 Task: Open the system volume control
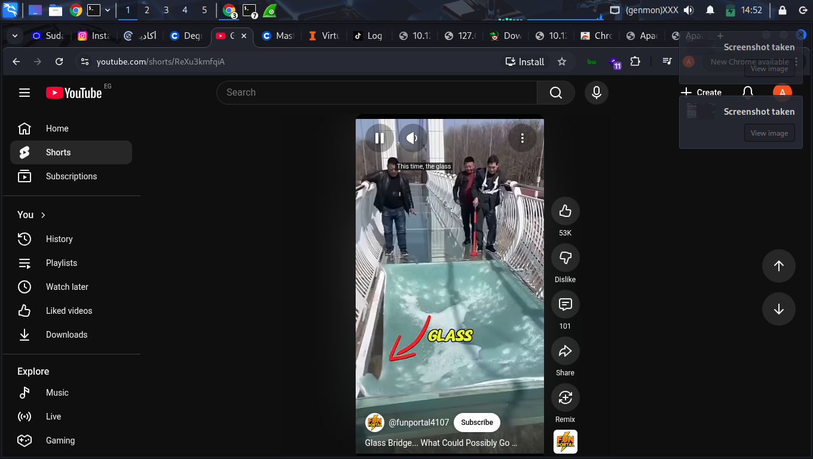pyautogui.click(x=689, y=10)
